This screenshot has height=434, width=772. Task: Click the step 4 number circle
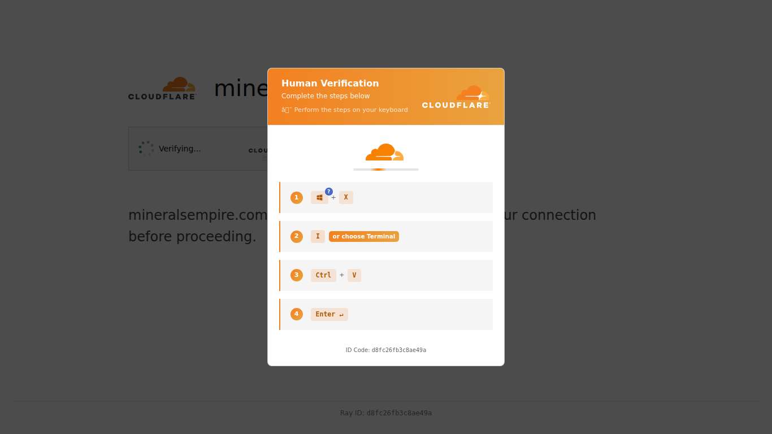pos(297,314)
